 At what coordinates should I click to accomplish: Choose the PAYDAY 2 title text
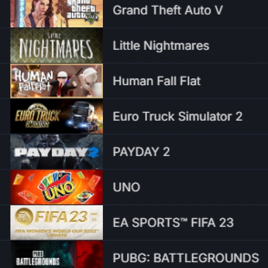point(141,152)
